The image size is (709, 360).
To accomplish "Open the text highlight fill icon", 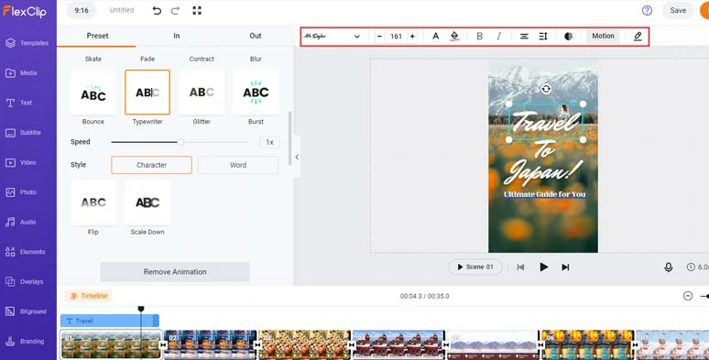I will tap(454, 36).
